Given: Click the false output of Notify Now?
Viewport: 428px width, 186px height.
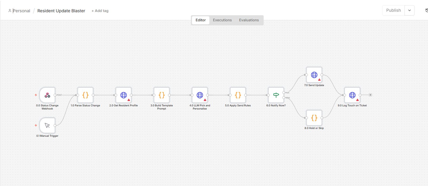Looking at the screenshot, I should tap(284, 98).
